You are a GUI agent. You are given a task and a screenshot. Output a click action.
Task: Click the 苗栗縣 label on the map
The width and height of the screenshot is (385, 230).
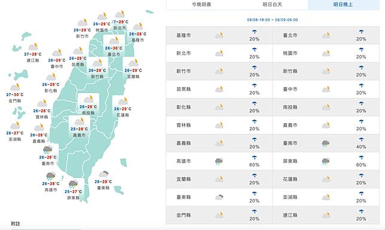click(78, 65)
